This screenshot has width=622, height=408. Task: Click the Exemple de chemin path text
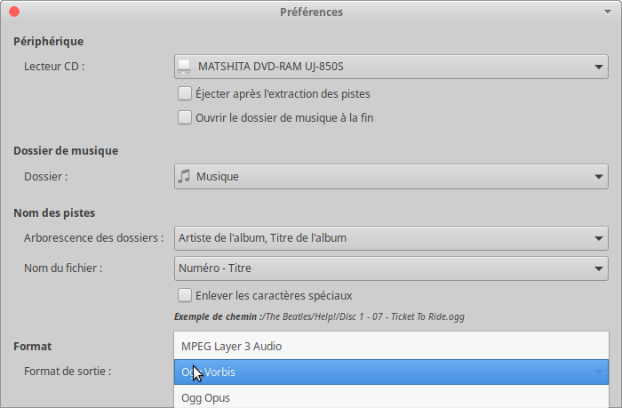pos(319,316)
